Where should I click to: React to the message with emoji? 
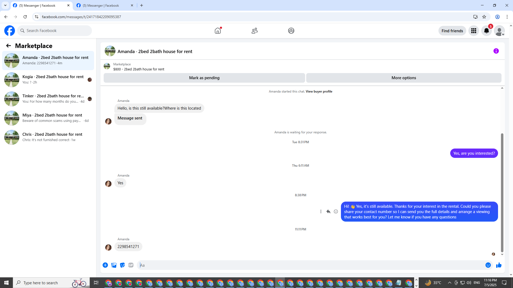[x=336, y=211]
